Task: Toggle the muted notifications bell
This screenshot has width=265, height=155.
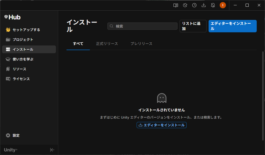Action: pos(213,5)
